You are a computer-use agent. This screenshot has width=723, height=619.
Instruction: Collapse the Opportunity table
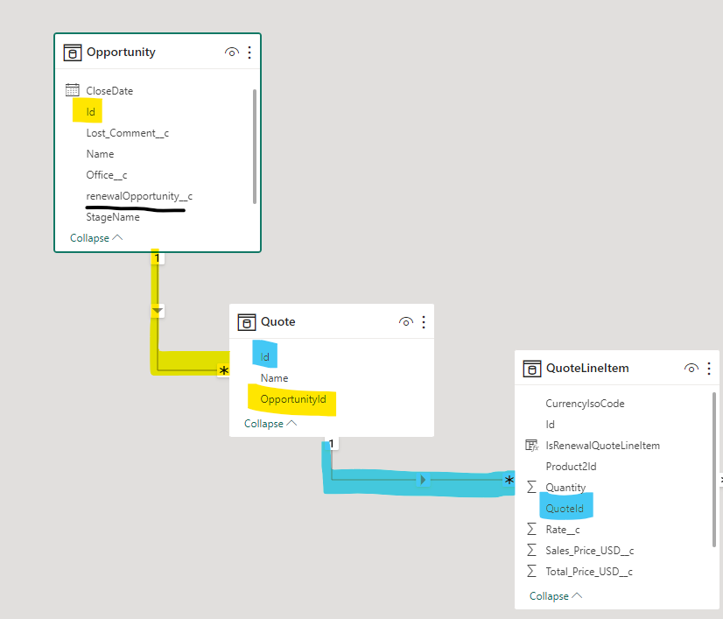click(x=96, y=238)
